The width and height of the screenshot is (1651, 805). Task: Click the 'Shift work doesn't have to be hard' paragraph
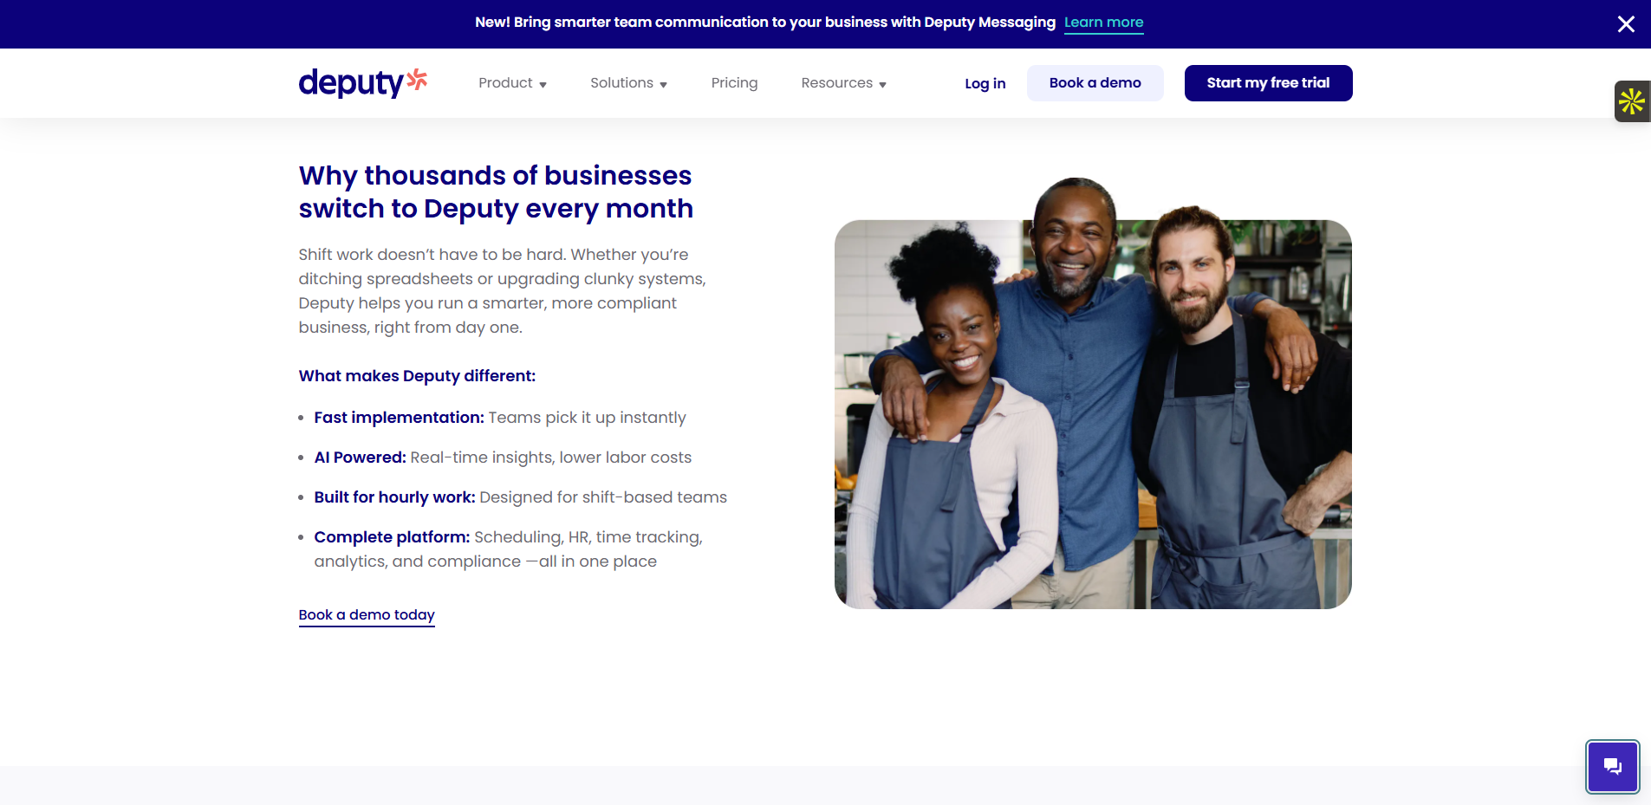502,291
